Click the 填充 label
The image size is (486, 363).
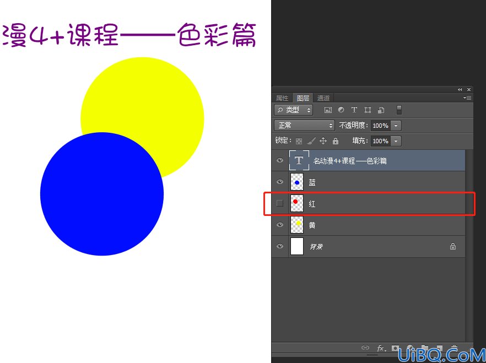click(360, 141)
